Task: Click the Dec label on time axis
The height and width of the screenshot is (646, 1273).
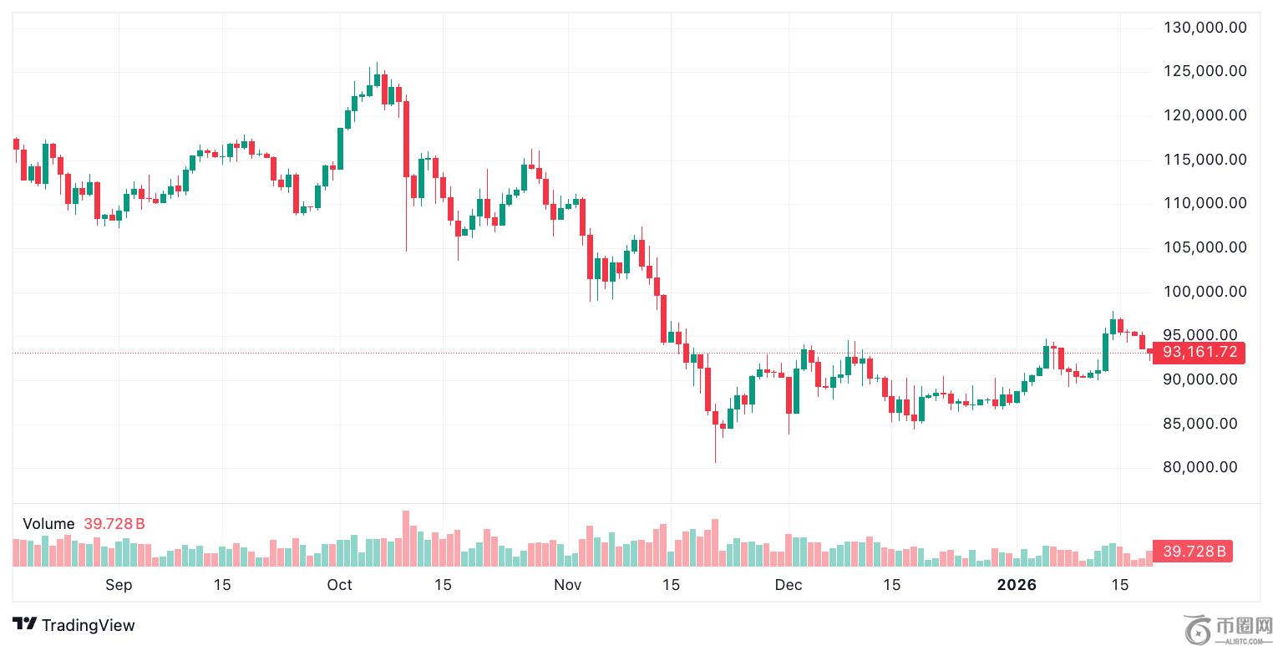Action: pyautogui.click(x=788, y=585)
